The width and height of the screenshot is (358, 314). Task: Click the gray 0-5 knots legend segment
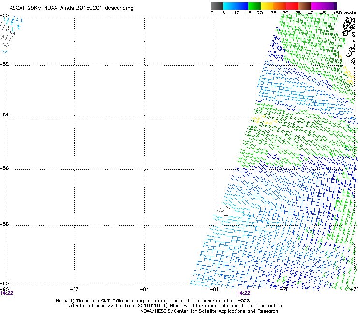[x=217, y=6]
